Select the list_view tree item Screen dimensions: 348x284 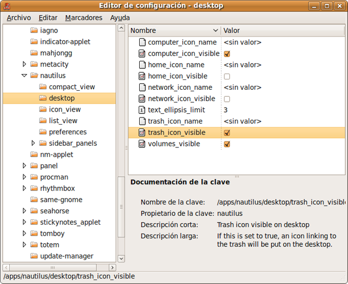(63, 121)
